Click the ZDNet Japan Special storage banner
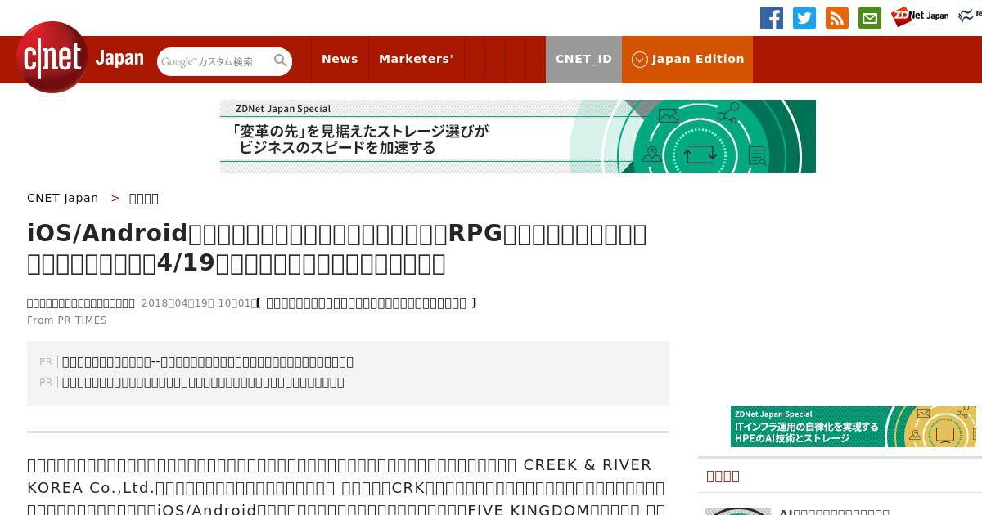 [x=518, y=137]
